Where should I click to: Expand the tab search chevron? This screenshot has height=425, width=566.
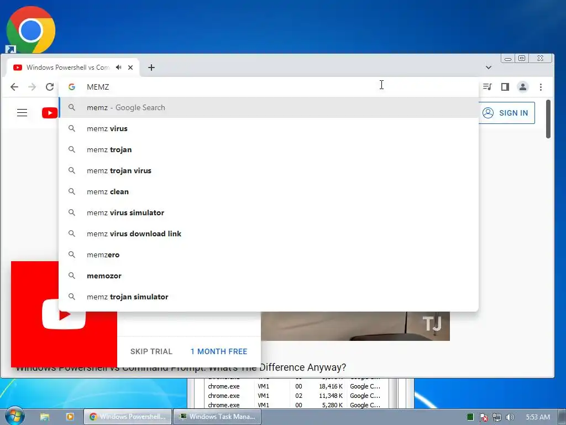tap(489, 67)
